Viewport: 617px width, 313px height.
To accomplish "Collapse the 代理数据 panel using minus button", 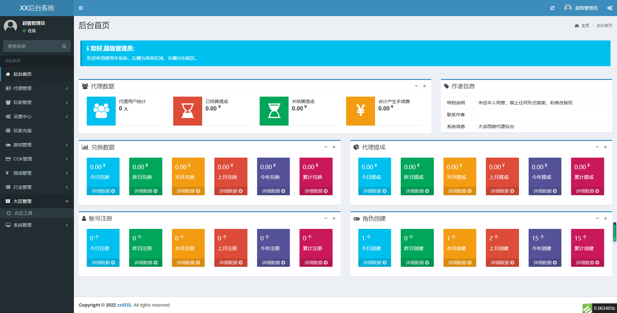I will point(416,86).
